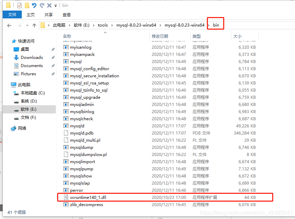Unpin Documents from quick access
Image resolution: width=295 pixels, height=219 pixels.
click(52, 65)
